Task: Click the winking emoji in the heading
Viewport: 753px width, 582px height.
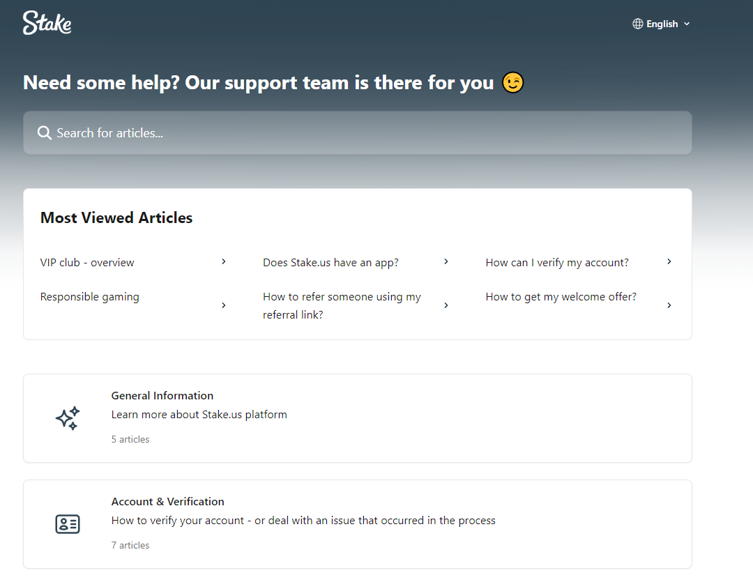Action: pyautogui.click(x=513, y=82)
